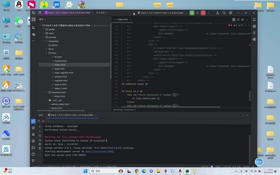Viewport: 280px width, 175px height.
Task: Select the index.html editor tab
Action: coord(122,19)
